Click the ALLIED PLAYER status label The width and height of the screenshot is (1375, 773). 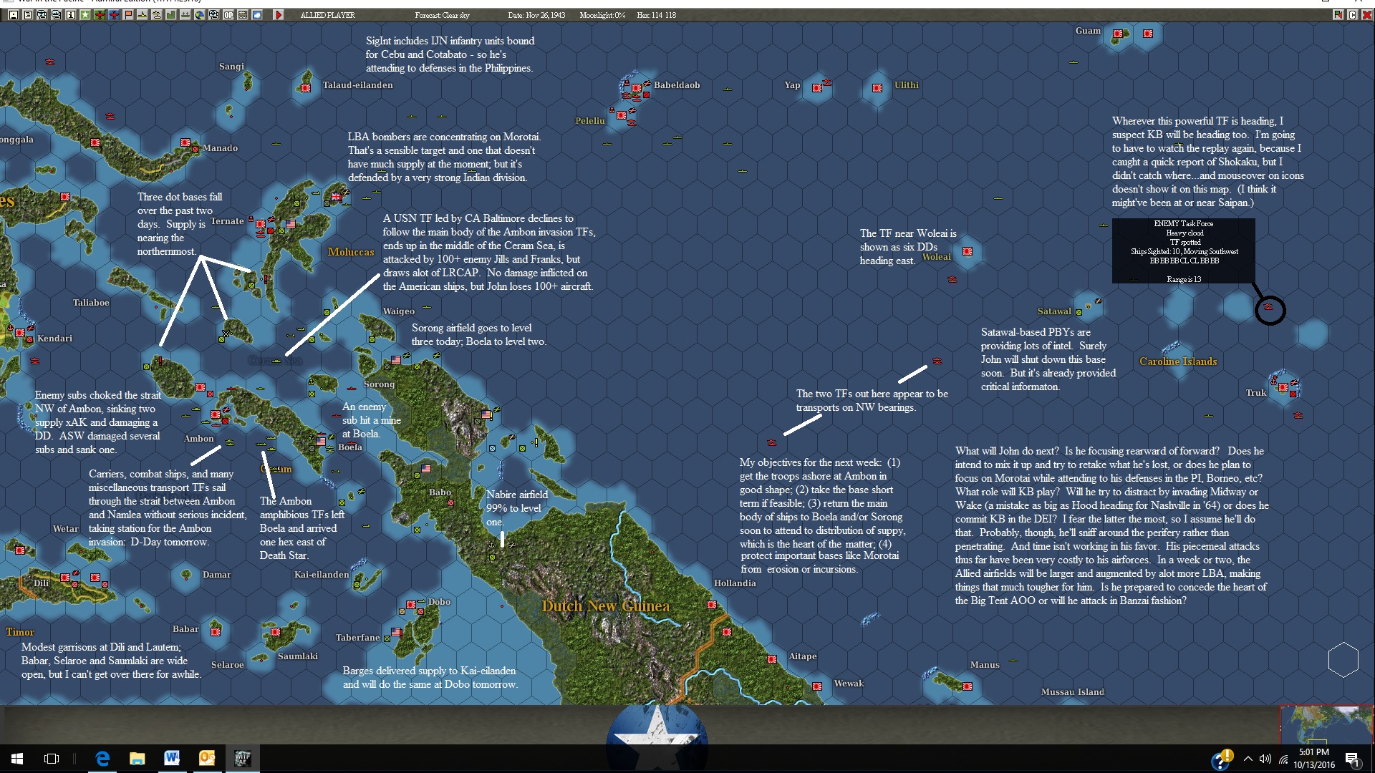(327, 15)
